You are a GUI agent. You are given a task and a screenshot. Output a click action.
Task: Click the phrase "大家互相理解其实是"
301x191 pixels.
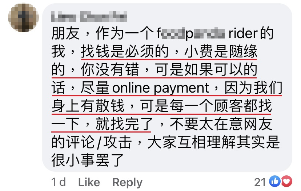pyautogui.click(x=213, y=142)
